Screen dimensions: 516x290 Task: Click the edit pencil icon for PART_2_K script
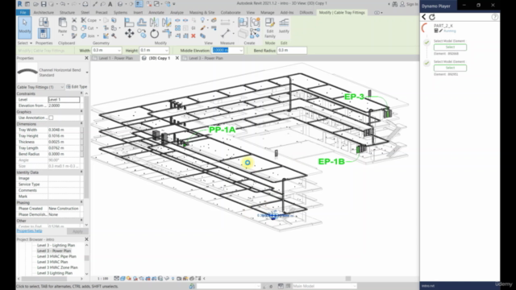click(441, 31)
